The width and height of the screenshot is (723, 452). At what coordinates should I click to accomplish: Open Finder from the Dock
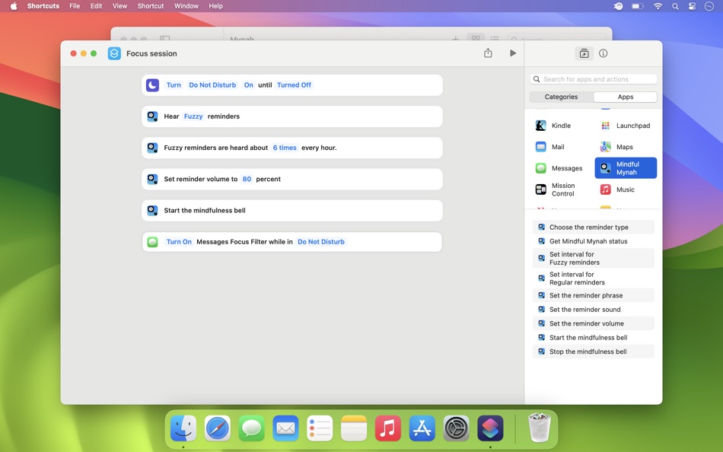(183, 428)
